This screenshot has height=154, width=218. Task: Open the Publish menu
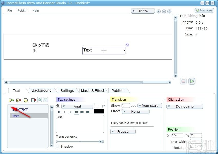click(22, 11)
